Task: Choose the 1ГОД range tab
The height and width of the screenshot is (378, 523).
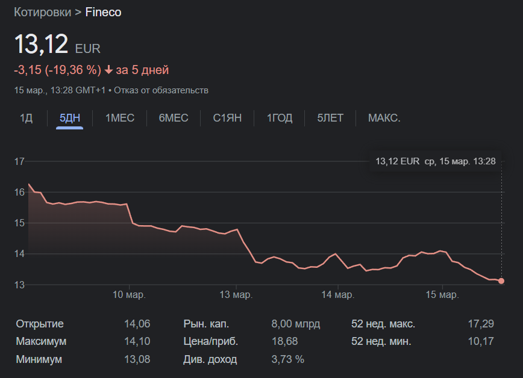Action: pos(280,118)
